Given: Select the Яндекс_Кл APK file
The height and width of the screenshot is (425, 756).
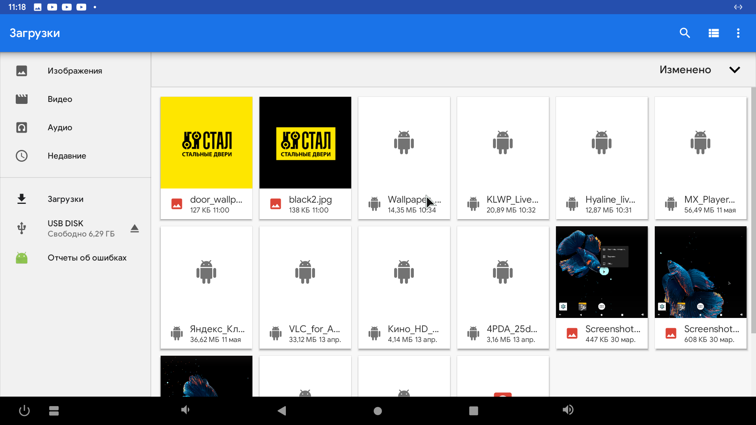Looking at the screenshot, I should tap(206, 287).
